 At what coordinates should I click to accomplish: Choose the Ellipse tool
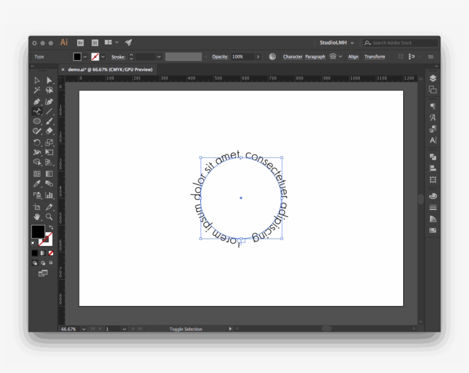[x=37, y=121]
